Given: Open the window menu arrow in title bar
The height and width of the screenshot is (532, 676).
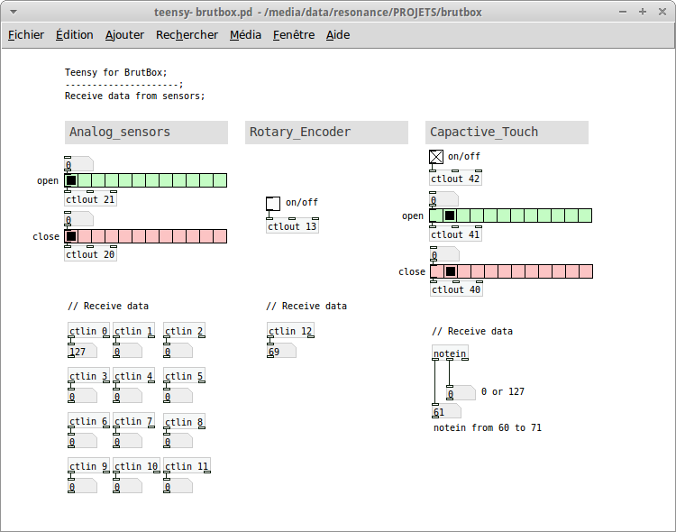Looking at the screenshot, I should 14,12.
